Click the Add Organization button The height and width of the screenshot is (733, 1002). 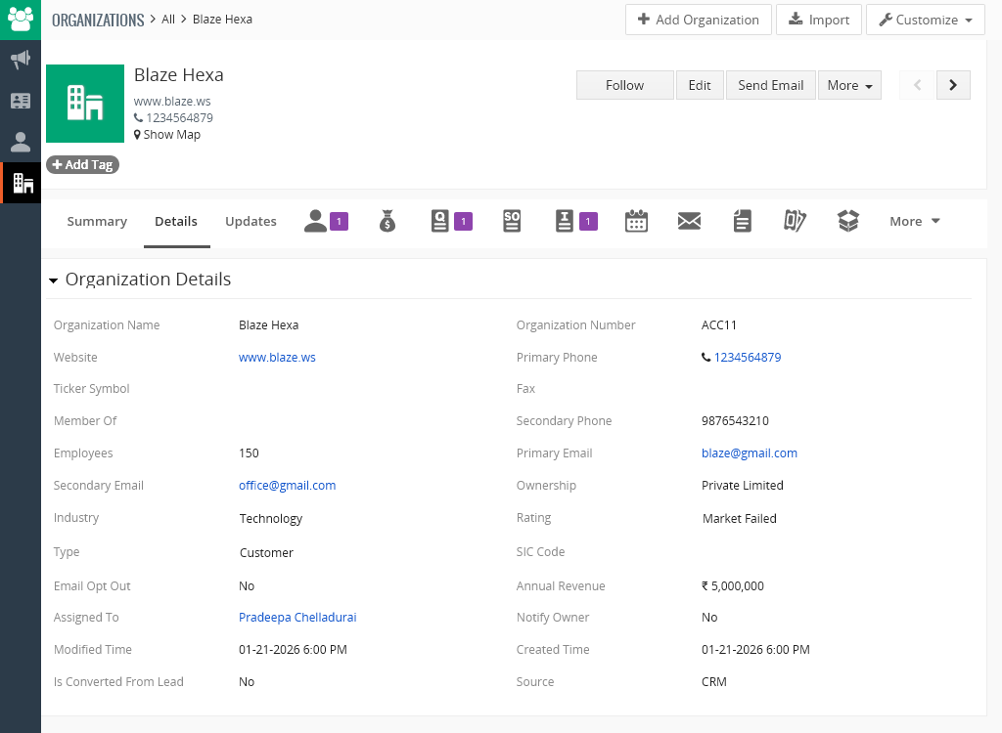pyautogui.click(x=698, y=20)
